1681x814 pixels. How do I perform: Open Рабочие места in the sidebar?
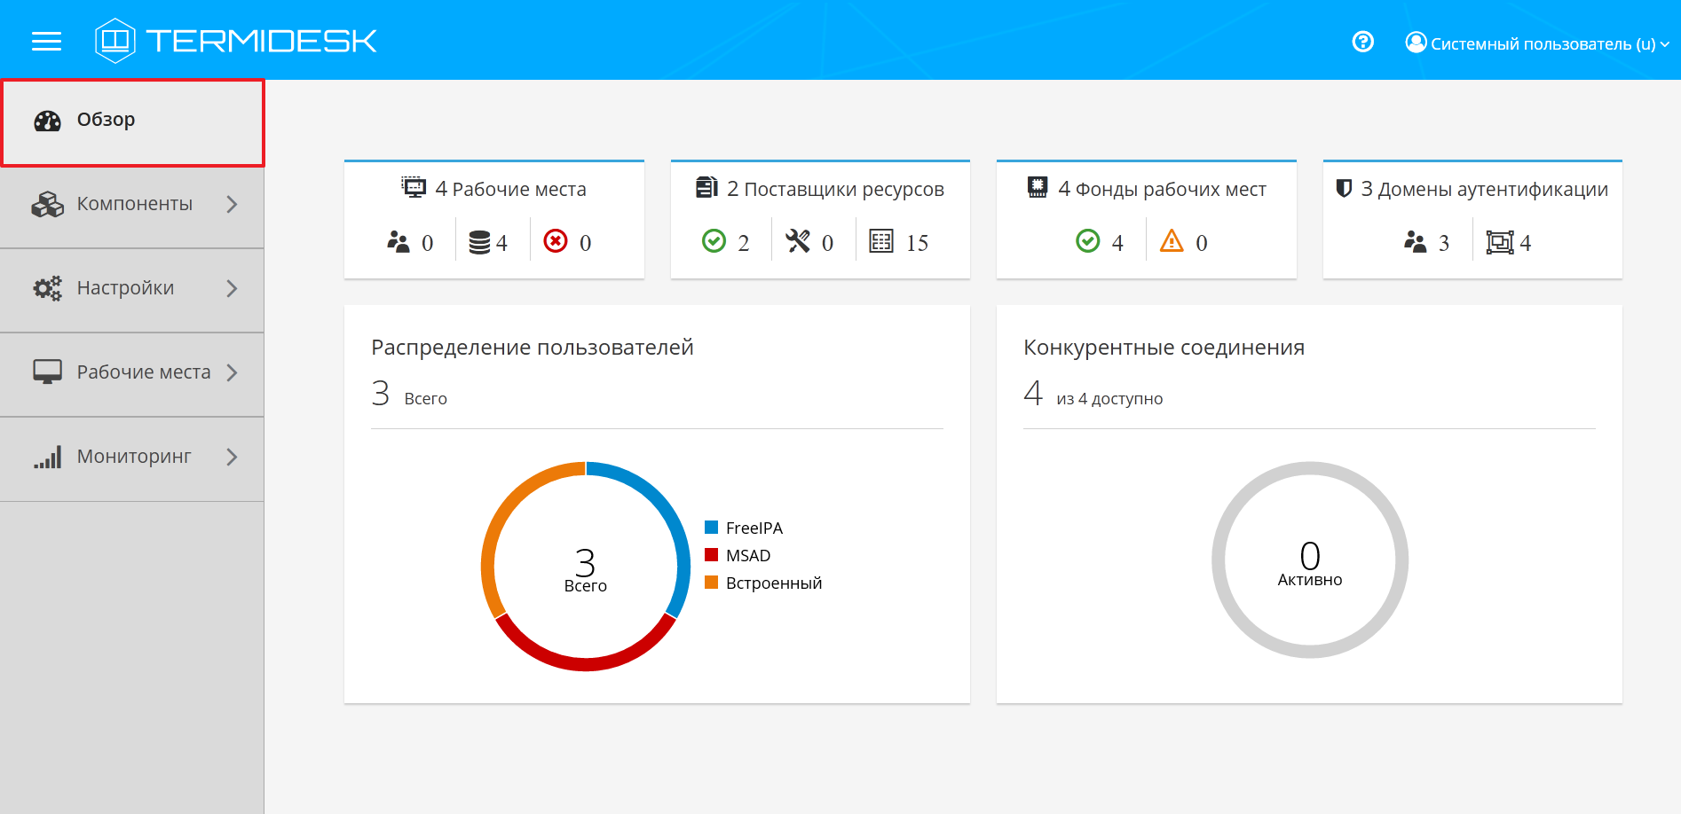(133, 372)
